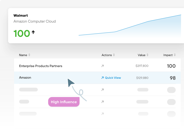Select the Amazon row name

(25, 78)
